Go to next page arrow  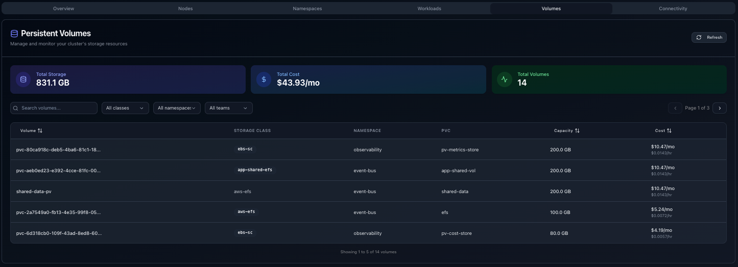[x=720, y=108]
